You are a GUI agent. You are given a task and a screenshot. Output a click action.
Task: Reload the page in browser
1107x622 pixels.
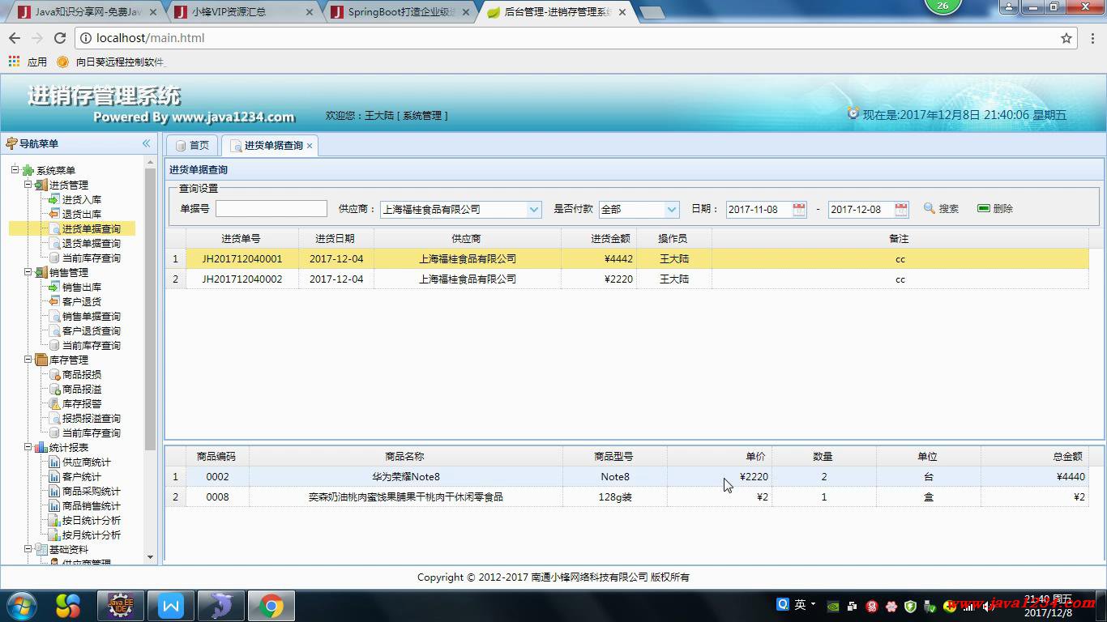[60, 38]
